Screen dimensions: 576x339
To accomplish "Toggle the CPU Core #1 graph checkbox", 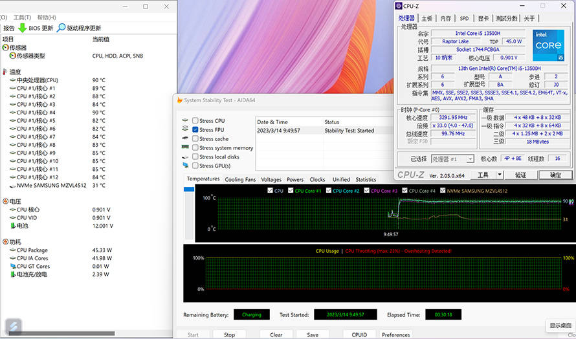I will click(291, 190).
